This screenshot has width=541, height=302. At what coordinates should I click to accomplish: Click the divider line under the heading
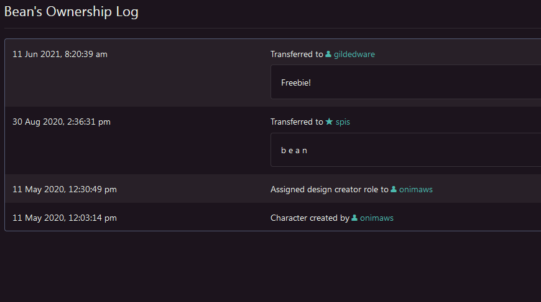(270, 28)
